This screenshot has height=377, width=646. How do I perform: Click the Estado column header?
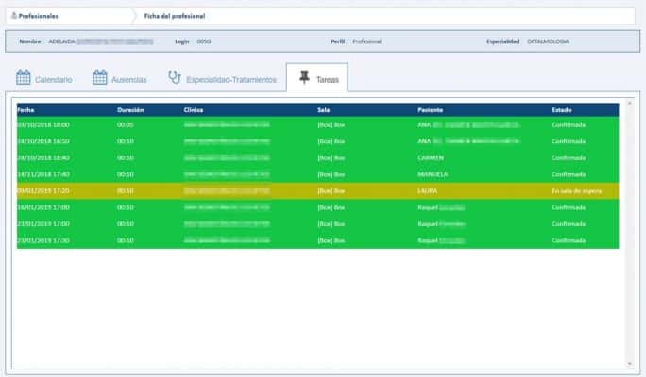(562, 110)
